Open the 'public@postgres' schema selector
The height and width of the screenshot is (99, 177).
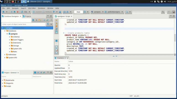[114, 12]
